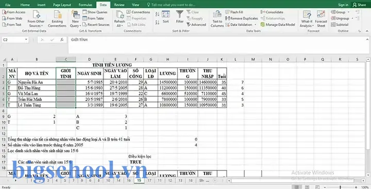Select sheet tab 14
Viewport: 371px width, 189px height.
119,180
